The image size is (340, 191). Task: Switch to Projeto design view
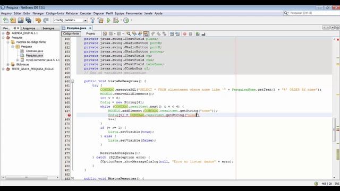(91, 33)
